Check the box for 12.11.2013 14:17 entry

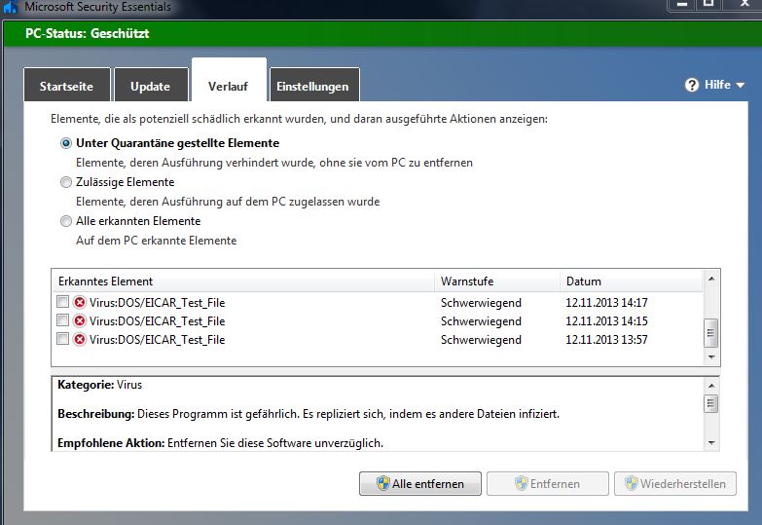pos(62,302)
